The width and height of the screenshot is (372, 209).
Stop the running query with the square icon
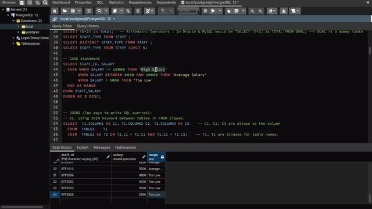tap(205, 11)
